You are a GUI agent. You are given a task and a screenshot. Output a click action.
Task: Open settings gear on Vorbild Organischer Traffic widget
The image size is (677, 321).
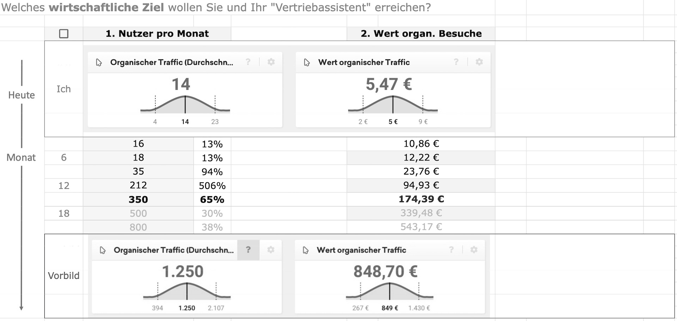click(x=271, y=250)
